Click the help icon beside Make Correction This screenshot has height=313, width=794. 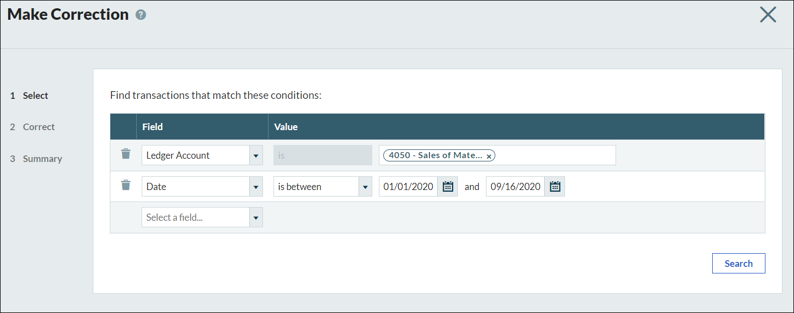(x=141, y=15)
